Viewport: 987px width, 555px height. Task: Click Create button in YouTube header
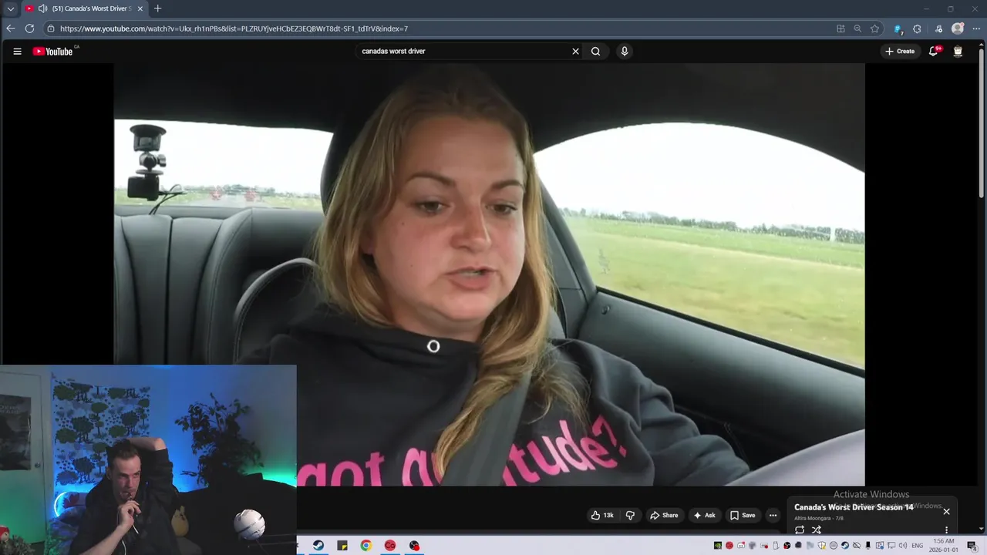point(900,52)
